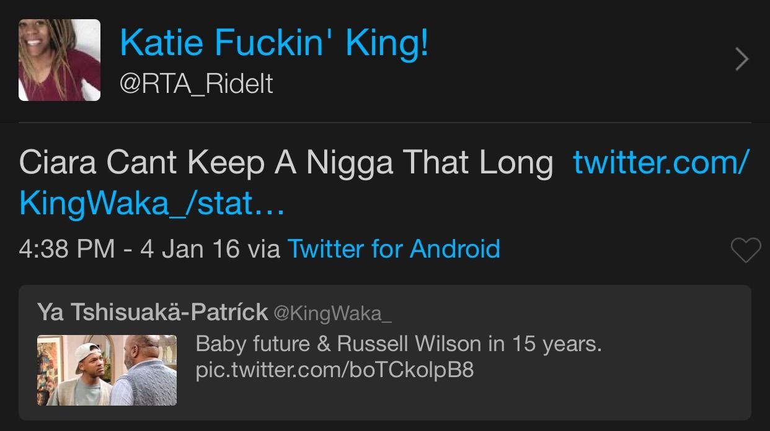This screenshot has height=431, width=770.
Task: Like the tweet with the heart icon
Action: [745, 250]
